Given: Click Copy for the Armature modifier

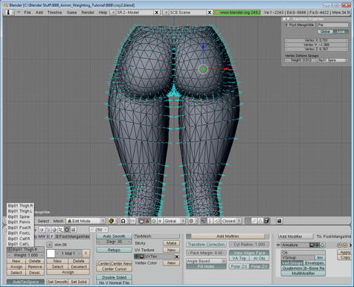Looking at the screenshot, I should point(345,257).
